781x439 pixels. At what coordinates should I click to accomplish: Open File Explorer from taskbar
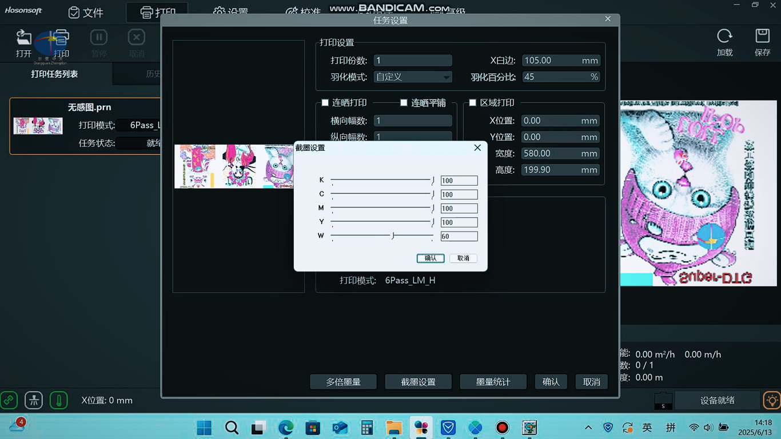pos(394,428)
